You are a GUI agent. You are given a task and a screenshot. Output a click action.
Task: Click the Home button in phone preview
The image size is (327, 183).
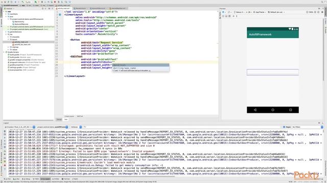tap(272, 110)
